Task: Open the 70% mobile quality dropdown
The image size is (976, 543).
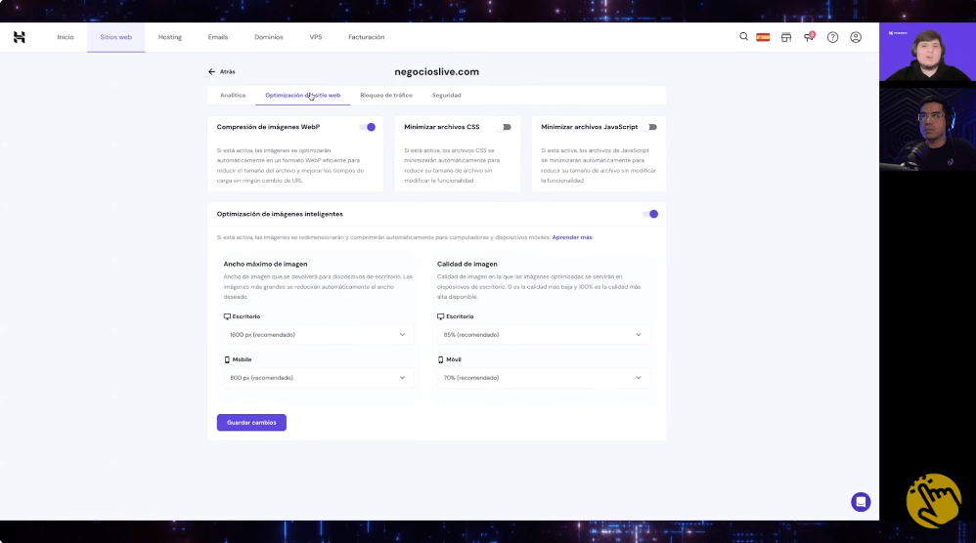Action: click(544, 378)
